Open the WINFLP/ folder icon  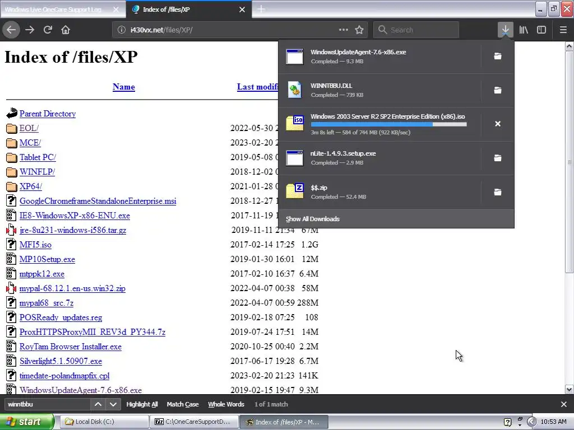click(12, 172)
